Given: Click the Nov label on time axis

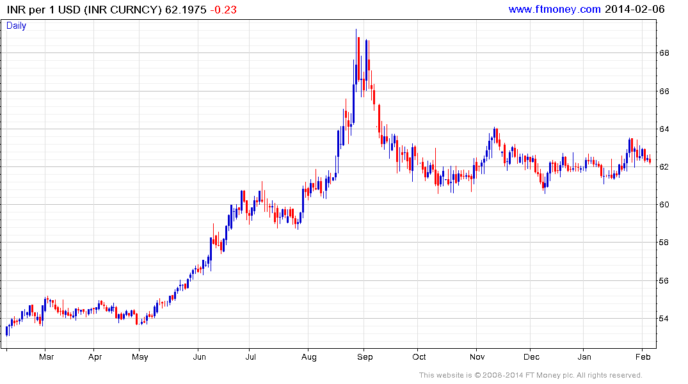Looking at the screenshot, I should tap(477, 356).
